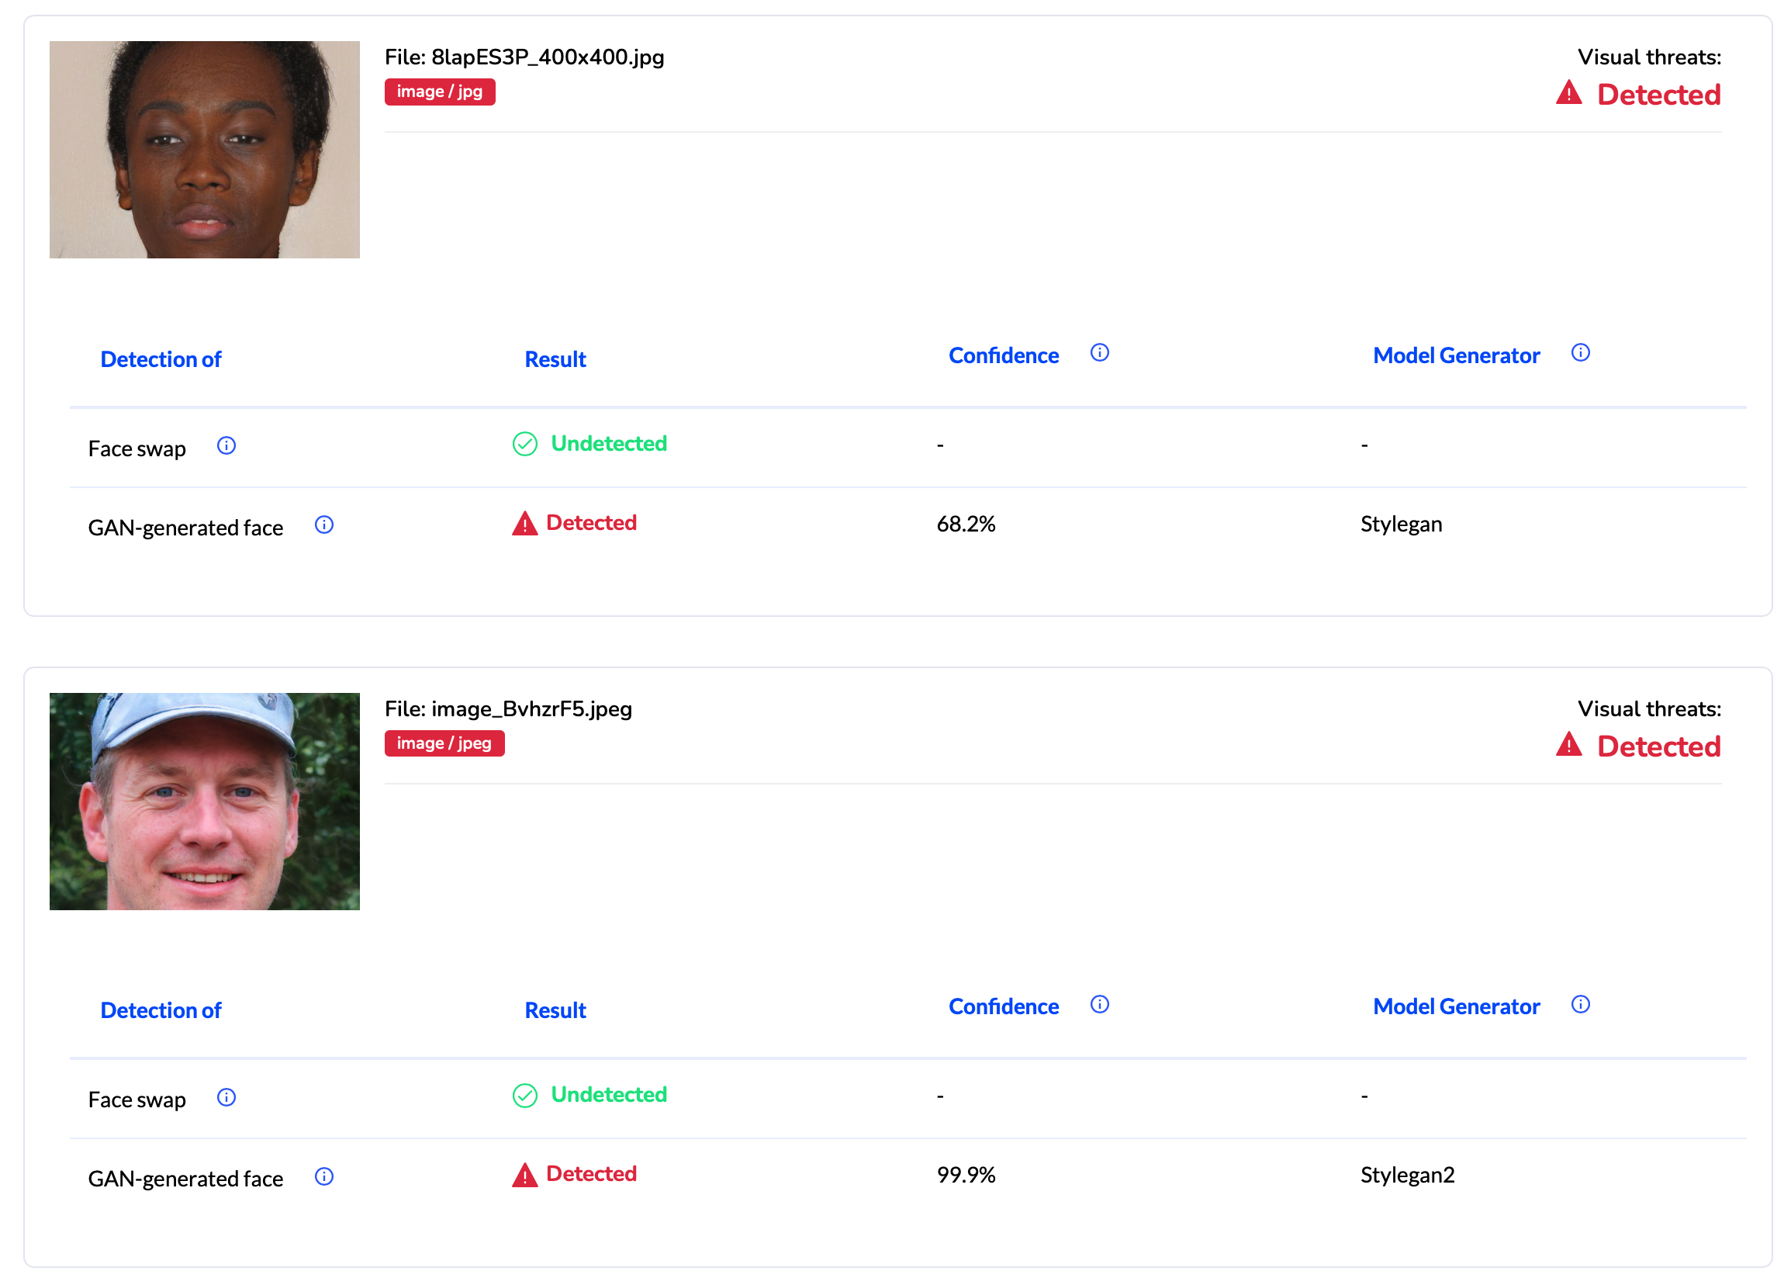Click info icon beside first GAN-generated face
The height and width of the screenshot is (1285, 1784).
(x=324, y=525)
